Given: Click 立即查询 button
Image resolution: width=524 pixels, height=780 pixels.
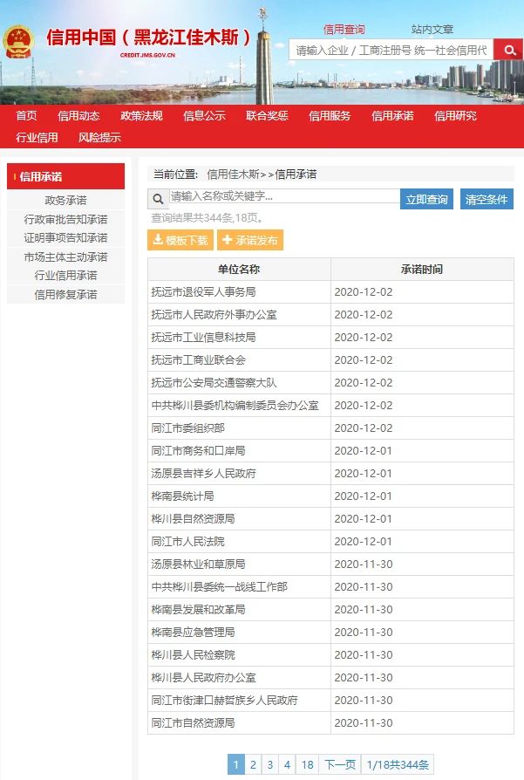Looking at the screenshot, I should [427, 199].
